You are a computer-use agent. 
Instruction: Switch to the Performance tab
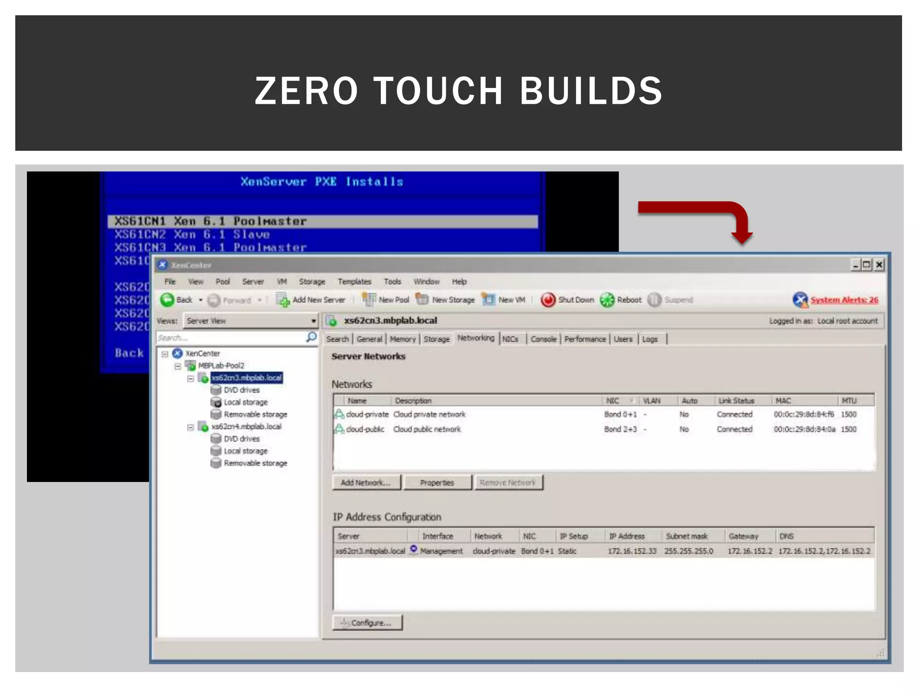tap(585, 339)
